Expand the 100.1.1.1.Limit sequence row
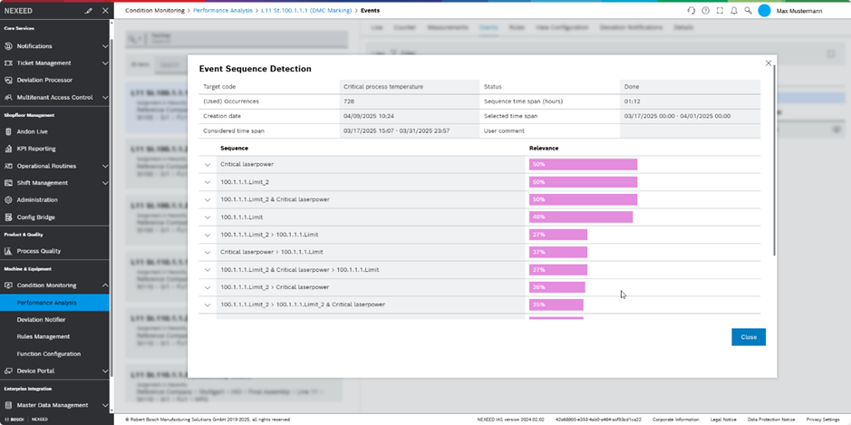The width and height of the screenshot is (851, 425). pyautogui.click(x=208, y=217)
